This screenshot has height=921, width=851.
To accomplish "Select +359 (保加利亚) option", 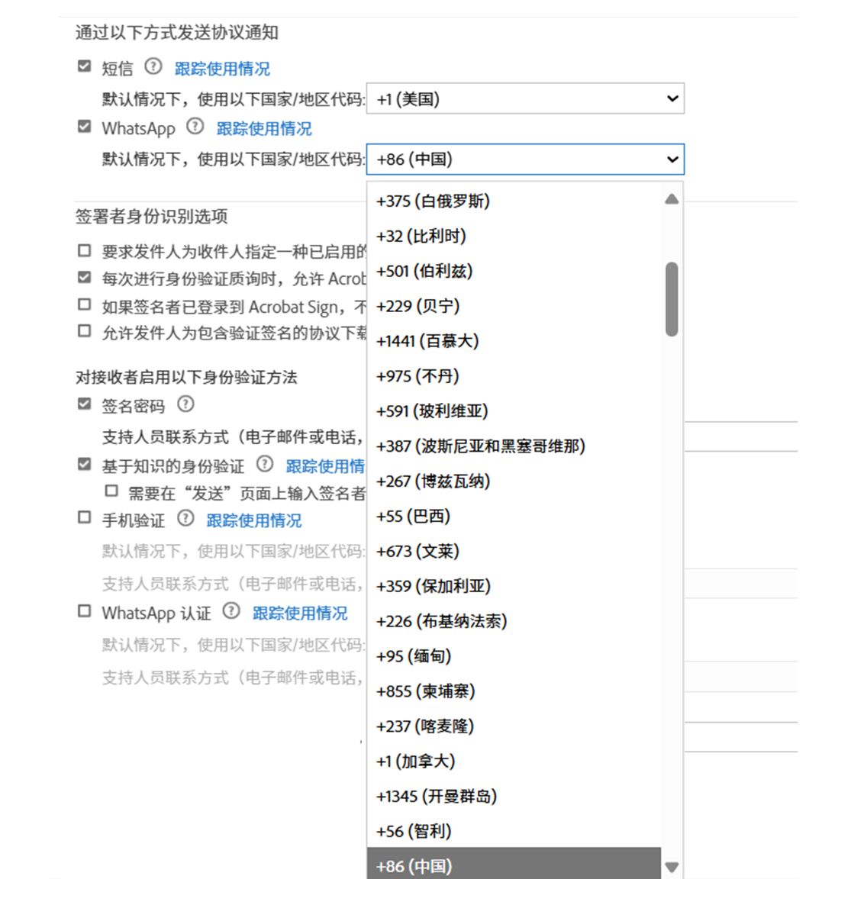I will [x=514, y=586].
